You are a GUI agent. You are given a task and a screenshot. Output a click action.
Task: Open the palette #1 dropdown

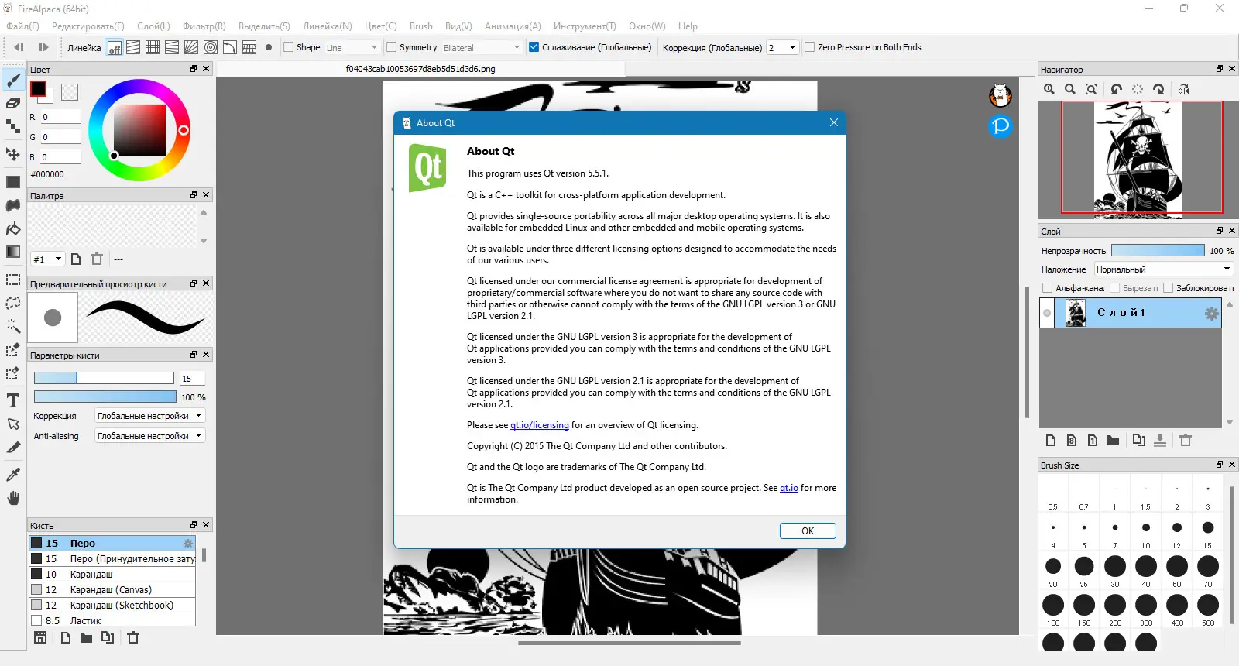click(47, 259)
